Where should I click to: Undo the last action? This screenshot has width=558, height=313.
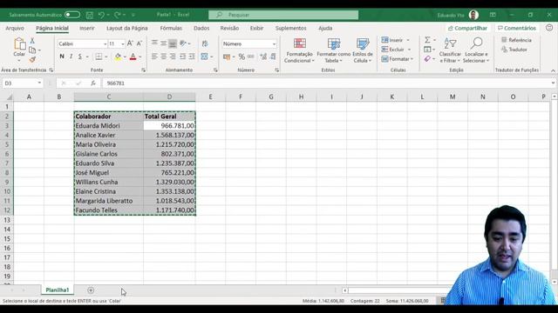click(101, 15)
